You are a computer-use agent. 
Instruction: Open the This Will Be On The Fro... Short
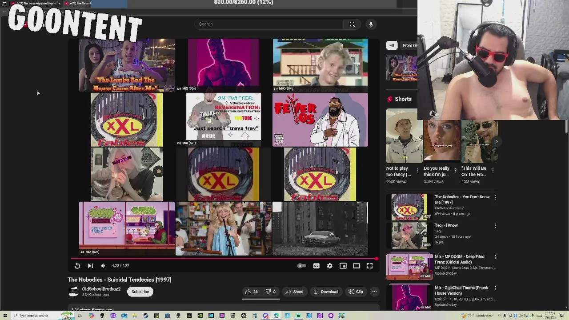pos(479,140)
